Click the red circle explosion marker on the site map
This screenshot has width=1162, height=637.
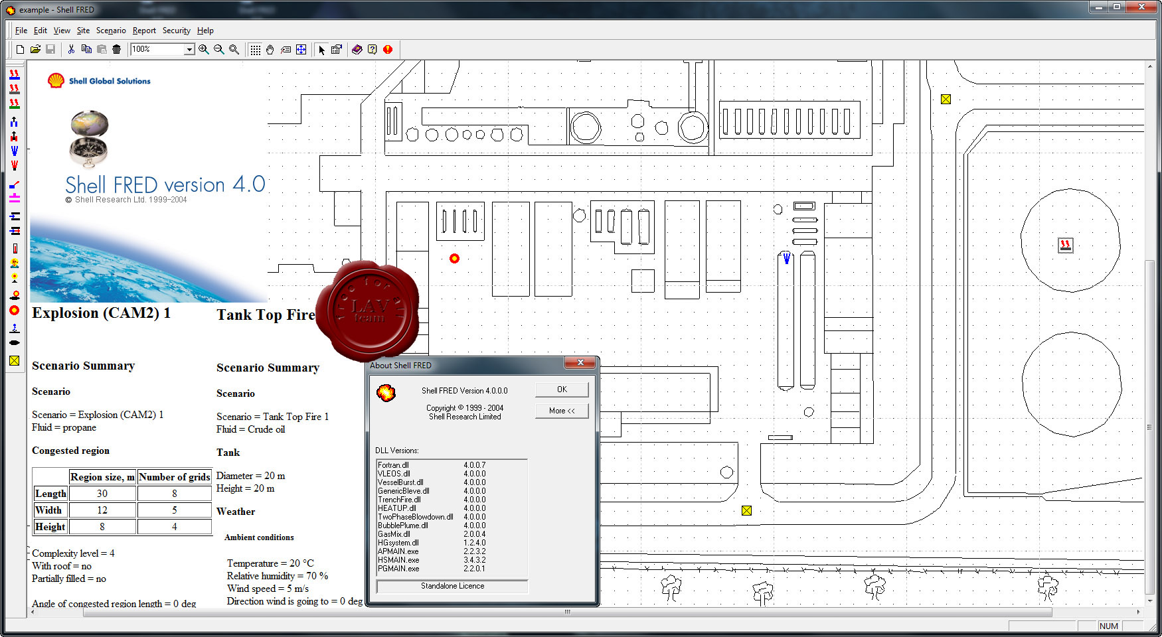tap(454, 258)
